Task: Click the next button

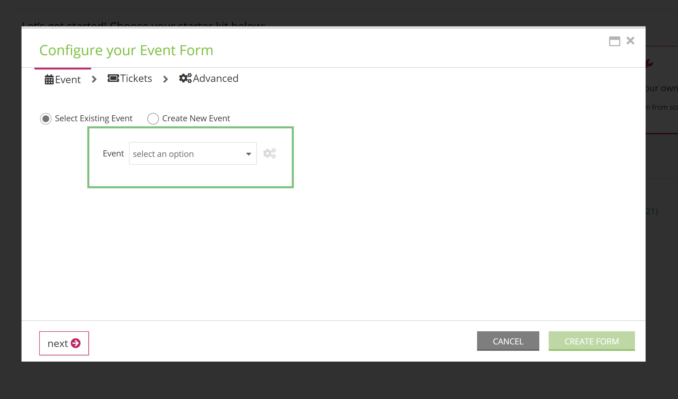Action: point(64,343)
